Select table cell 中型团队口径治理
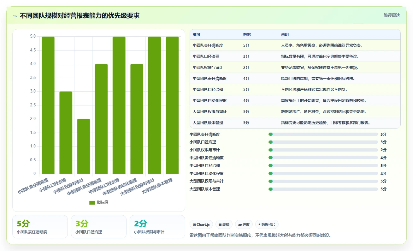 coord(208,90)
